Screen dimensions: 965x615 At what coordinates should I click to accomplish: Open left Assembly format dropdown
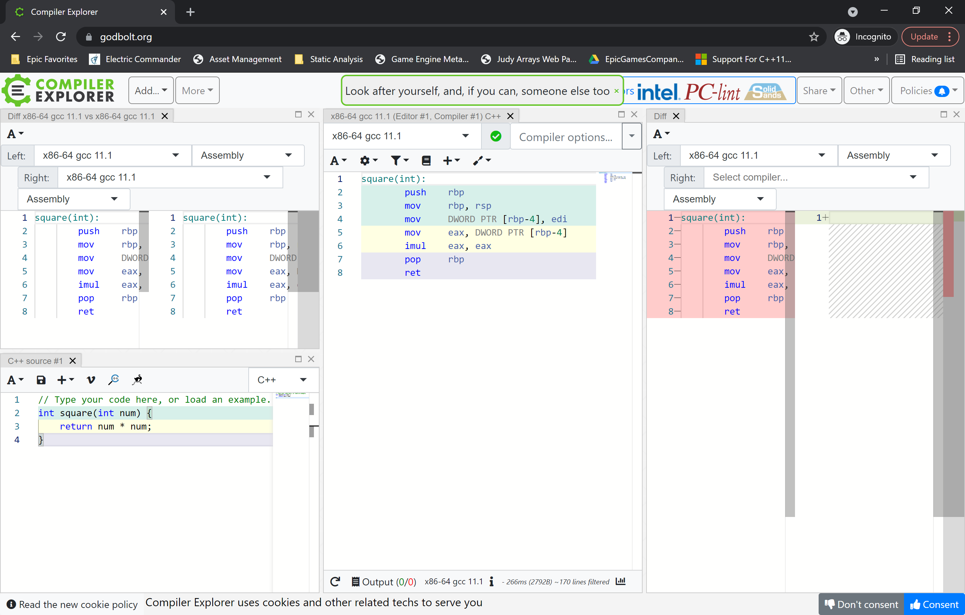tap(248, 156)
